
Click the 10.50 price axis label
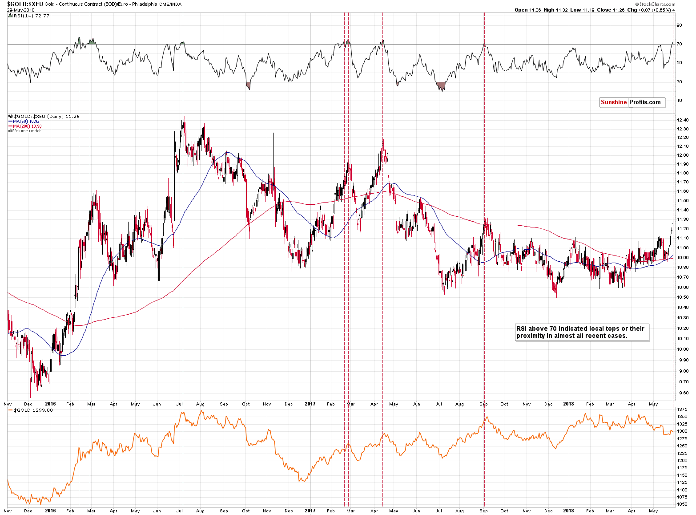[x=682, y=297]
